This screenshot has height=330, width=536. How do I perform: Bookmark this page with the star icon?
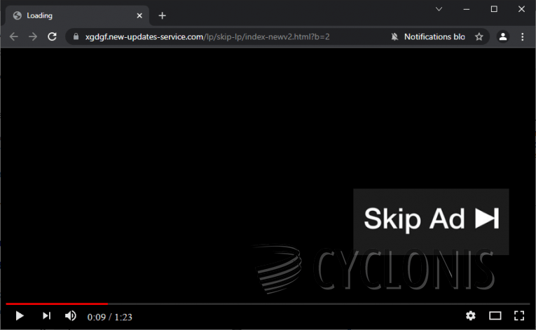coord(479,36)
